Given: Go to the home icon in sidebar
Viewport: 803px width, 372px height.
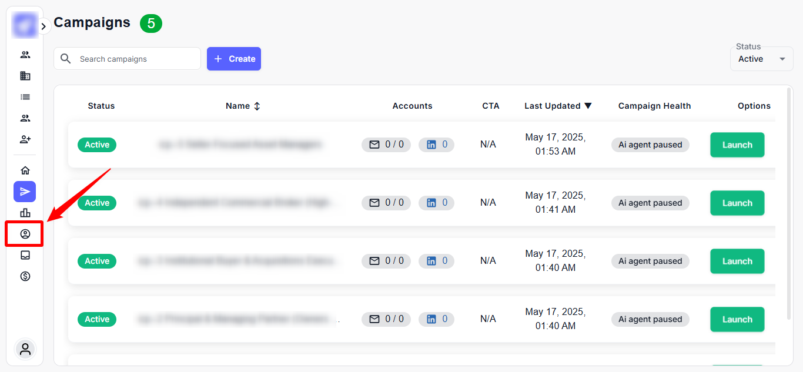Looking at the screenshot, I should (x=25, y=170).
